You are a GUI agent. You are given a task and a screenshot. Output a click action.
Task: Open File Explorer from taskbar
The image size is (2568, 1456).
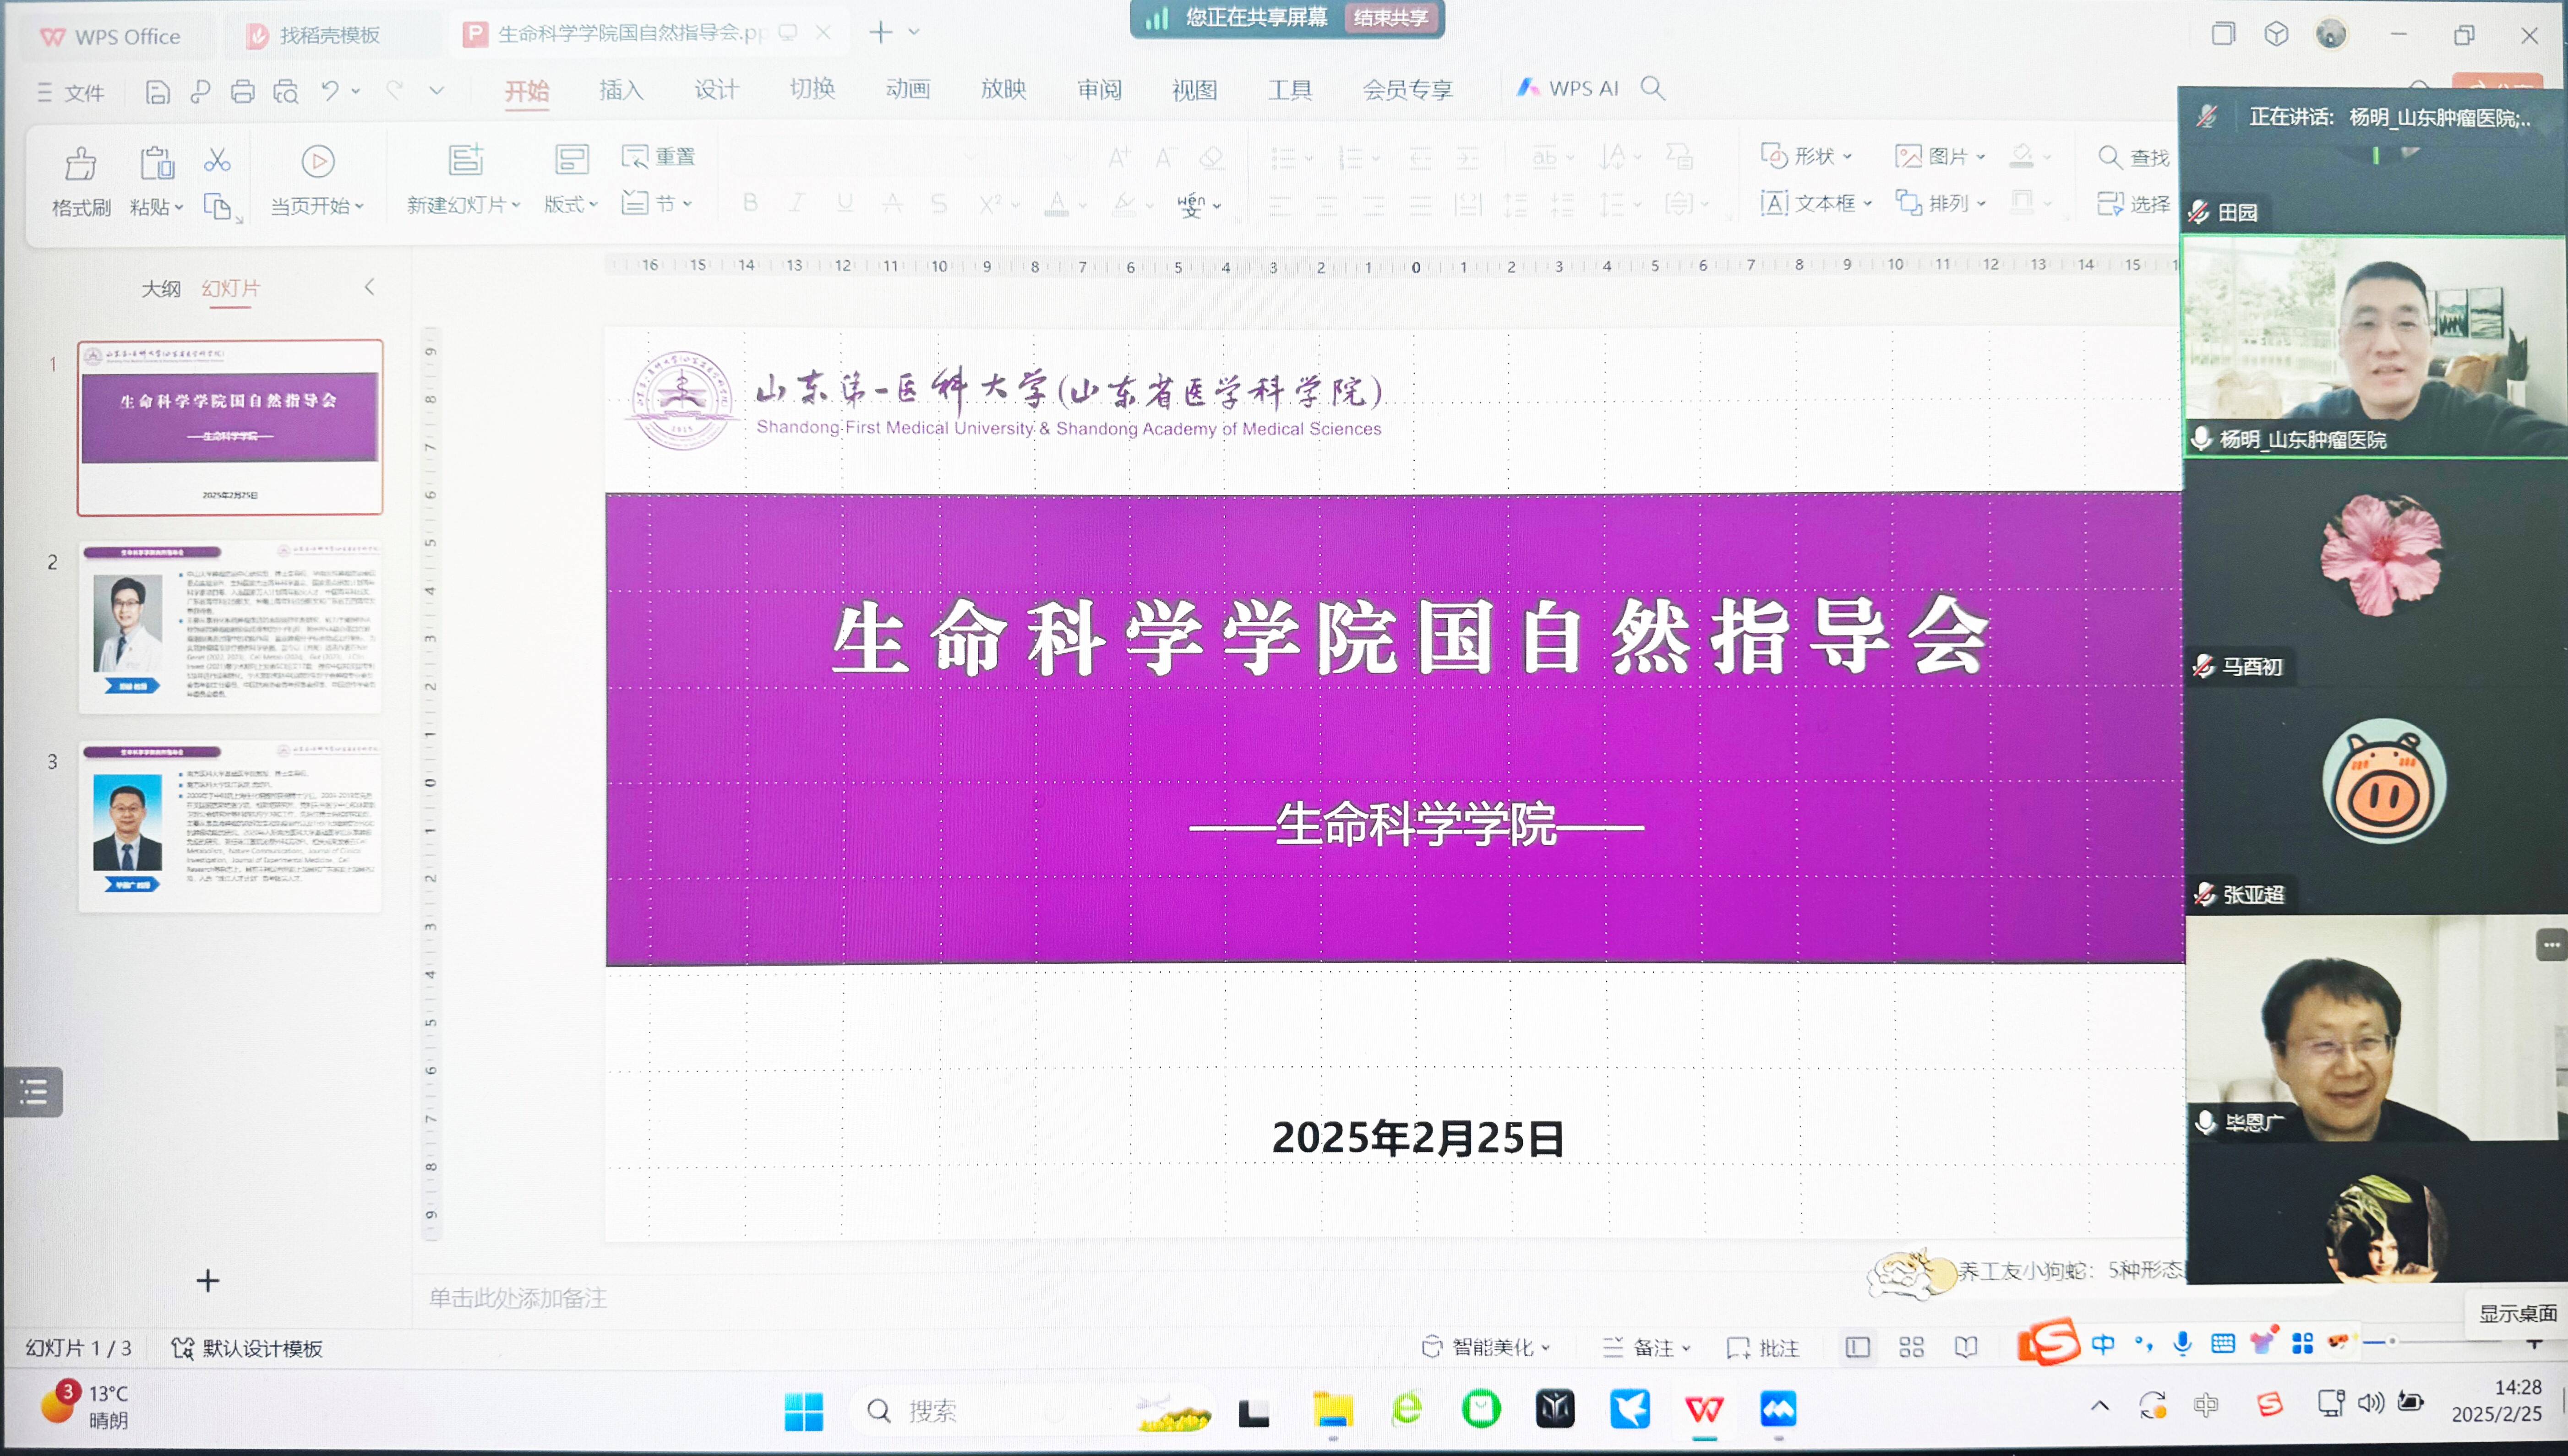tap(1332, 1409)
